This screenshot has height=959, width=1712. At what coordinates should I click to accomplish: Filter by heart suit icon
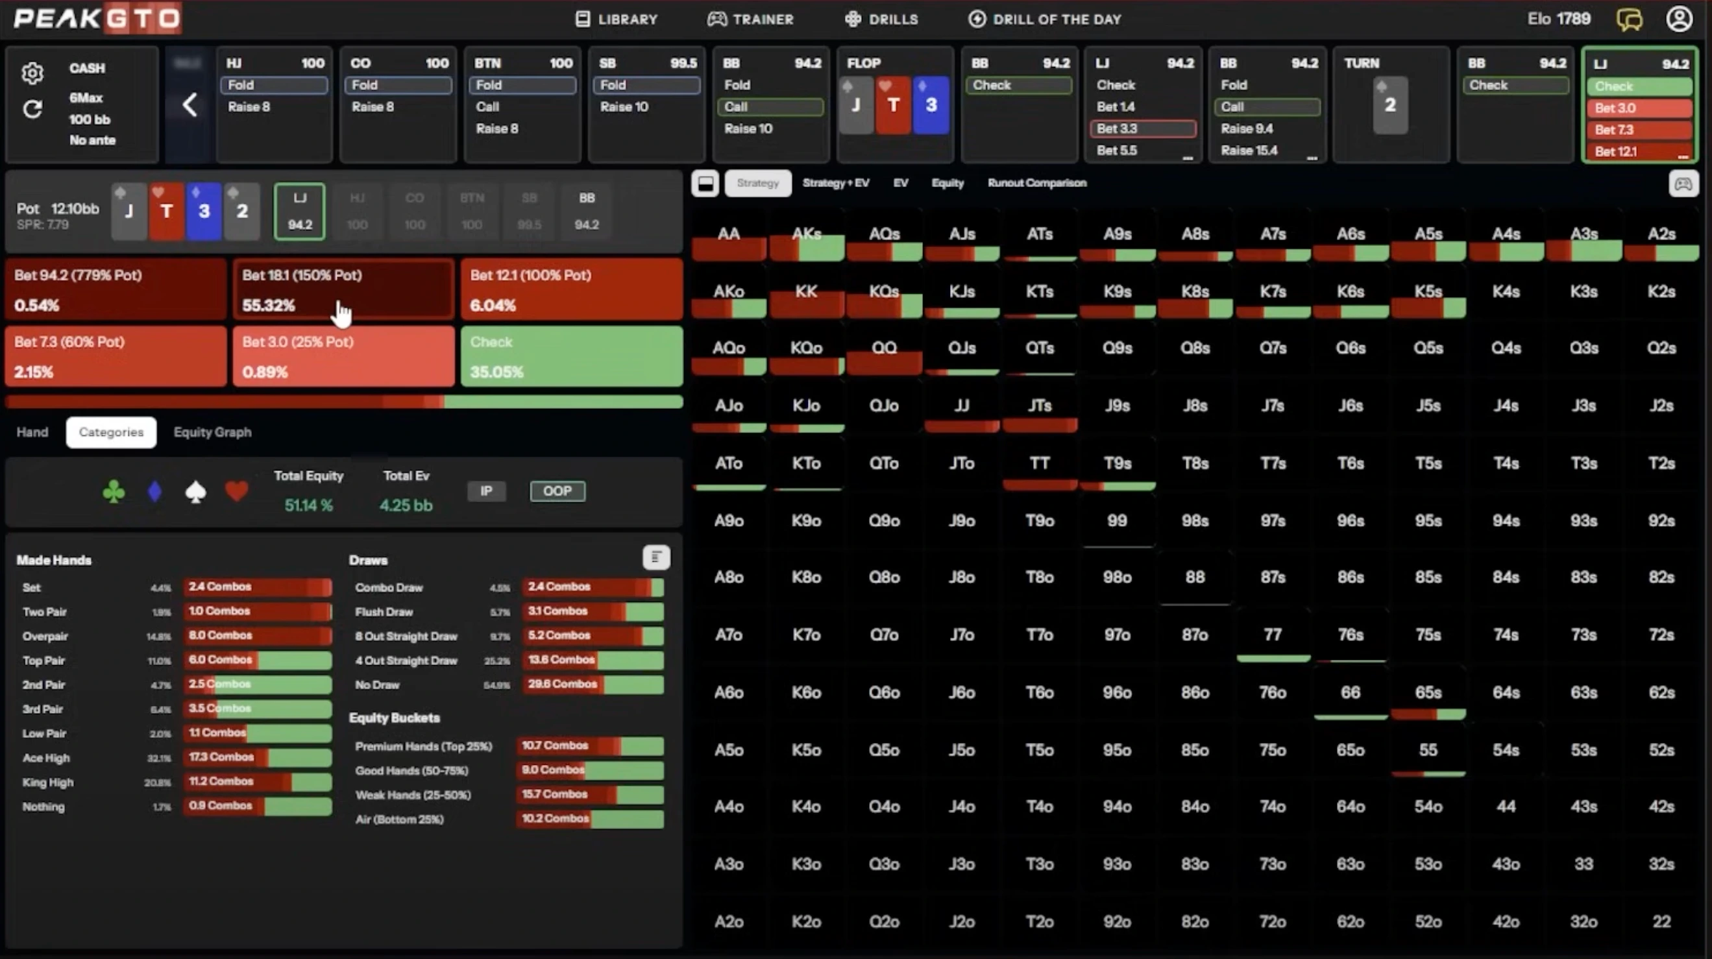coord(237,492)
